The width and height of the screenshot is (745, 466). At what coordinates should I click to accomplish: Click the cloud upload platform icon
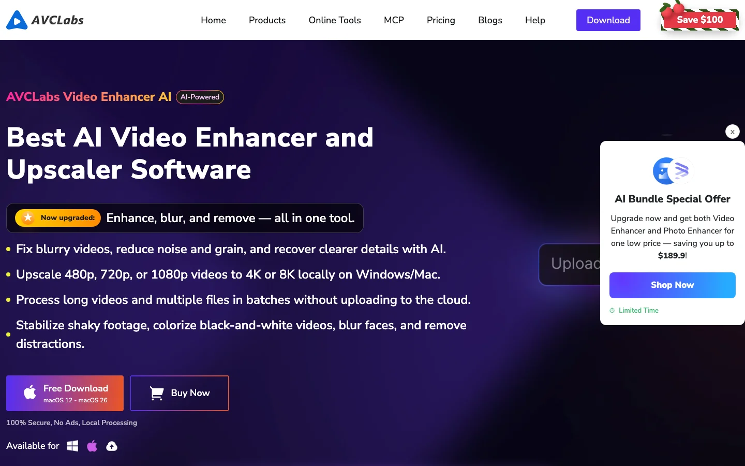click(112, 446)
